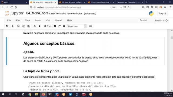Open File Explorer from the taskbar

(37, 94)
